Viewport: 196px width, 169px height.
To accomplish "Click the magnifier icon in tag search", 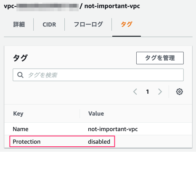I will (x=20, y=75).
